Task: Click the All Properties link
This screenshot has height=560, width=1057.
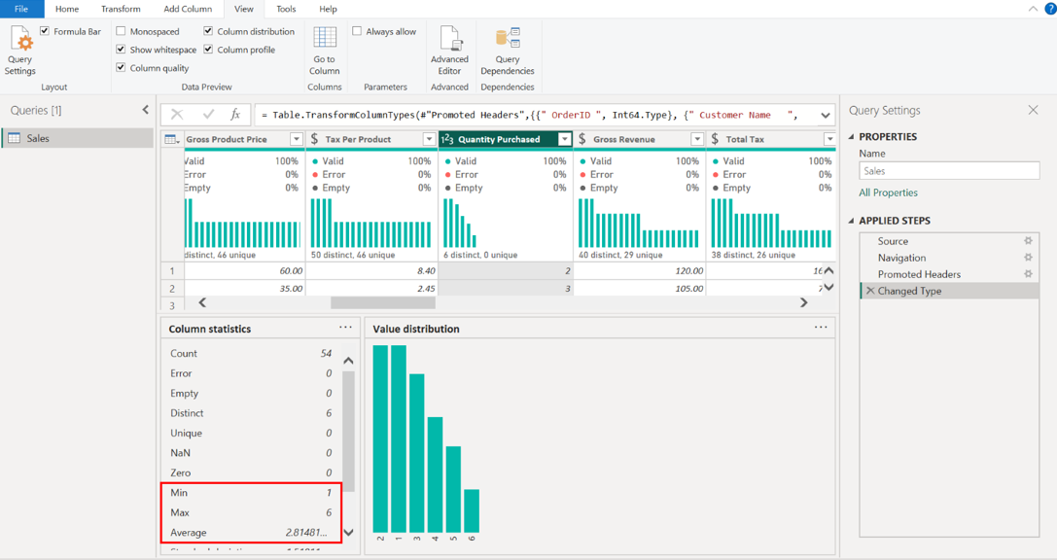Action: pyautogui.click(x=888, y=192)
